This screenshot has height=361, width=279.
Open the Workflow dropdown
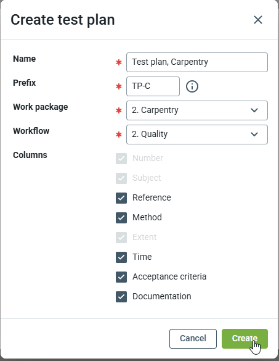pos(197,135)
